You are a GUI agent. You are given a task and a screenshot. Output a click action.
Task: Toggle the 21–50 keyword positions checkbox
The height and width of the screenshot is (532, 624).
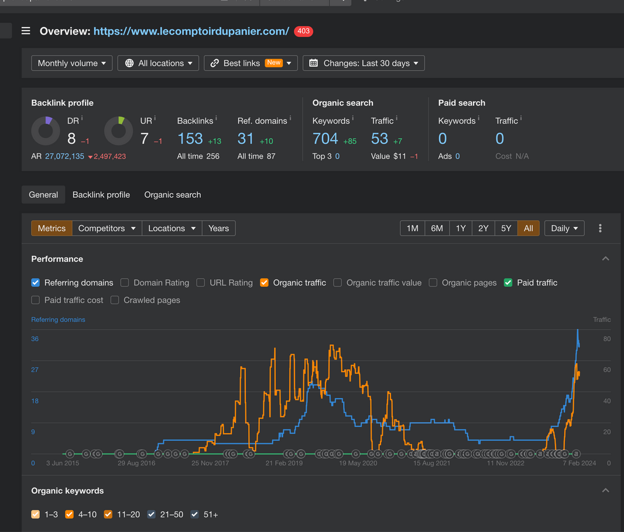click(x=151, y=514)
